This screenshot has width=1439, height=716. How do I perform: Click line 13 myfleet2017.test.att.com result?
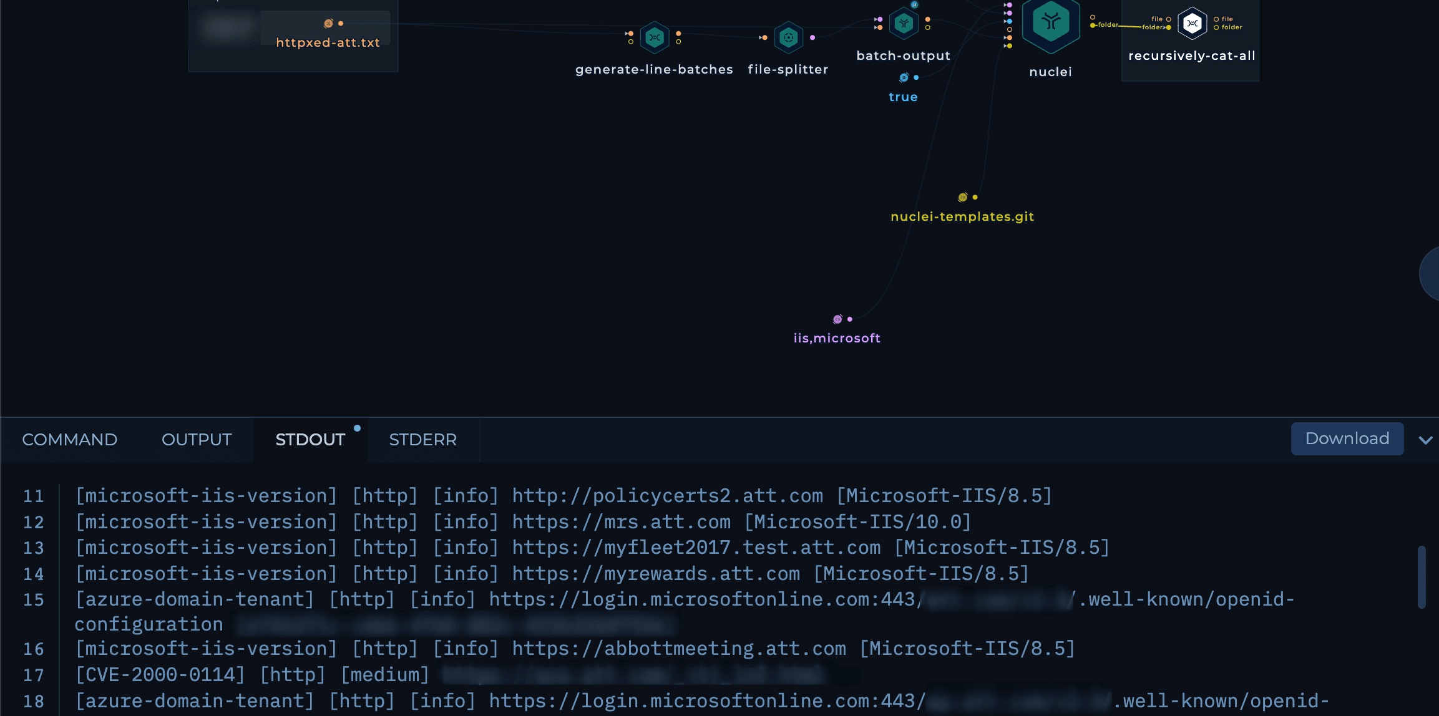[x=592, y=548]
